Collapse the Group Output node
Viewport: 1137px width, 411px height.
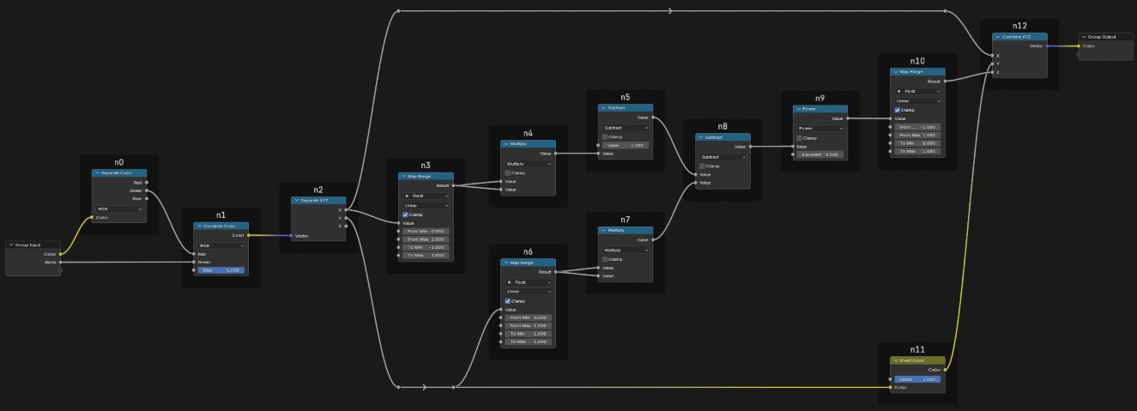click(1085, 37)
